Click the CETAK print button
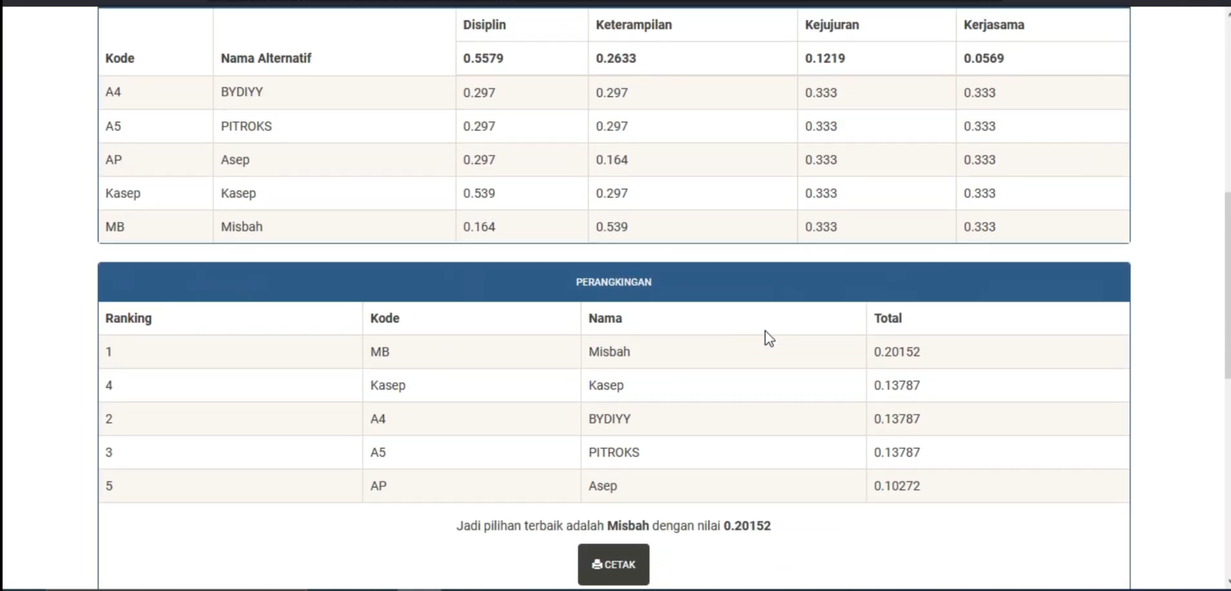 coord(613,564)
